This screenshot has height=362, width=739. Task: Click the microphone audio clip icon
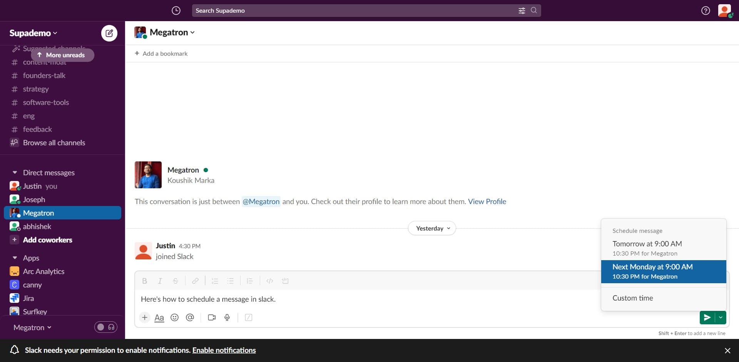pyautogui.click(x=227, y=317)
